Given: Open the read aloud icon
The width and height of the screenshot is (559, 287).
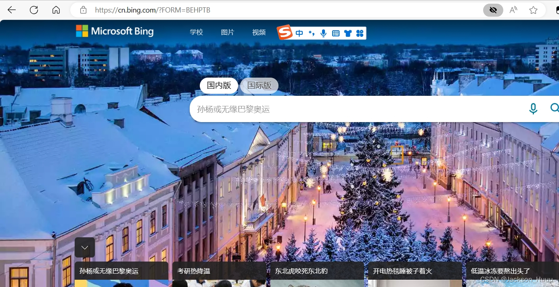Looking at the screenshot, I should tap(513, 10).
